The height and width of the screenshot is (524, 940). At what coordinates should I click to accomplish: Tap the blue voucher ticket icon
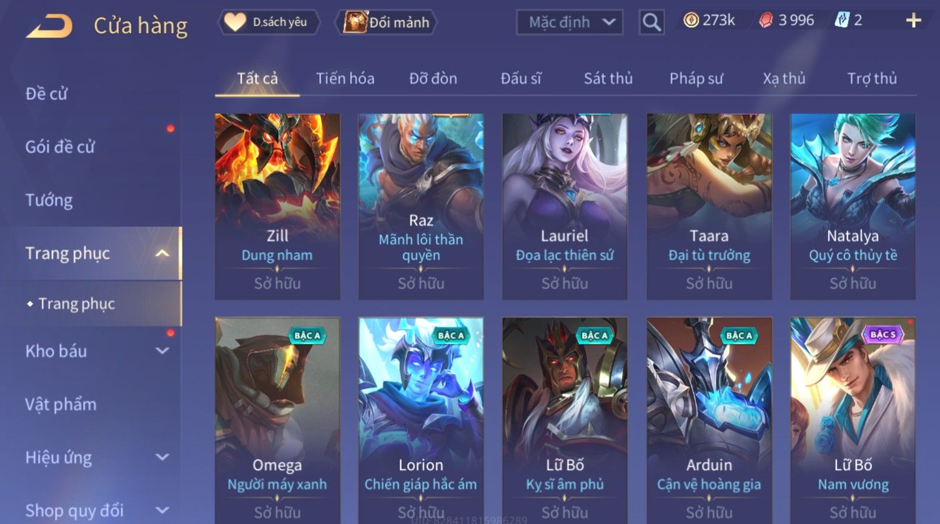842,21
